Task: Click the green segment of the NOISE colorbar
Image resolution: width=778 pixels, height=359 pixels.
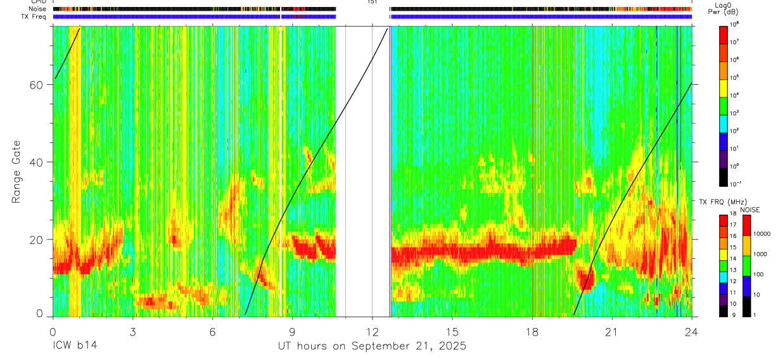Action: click(746, 265)
